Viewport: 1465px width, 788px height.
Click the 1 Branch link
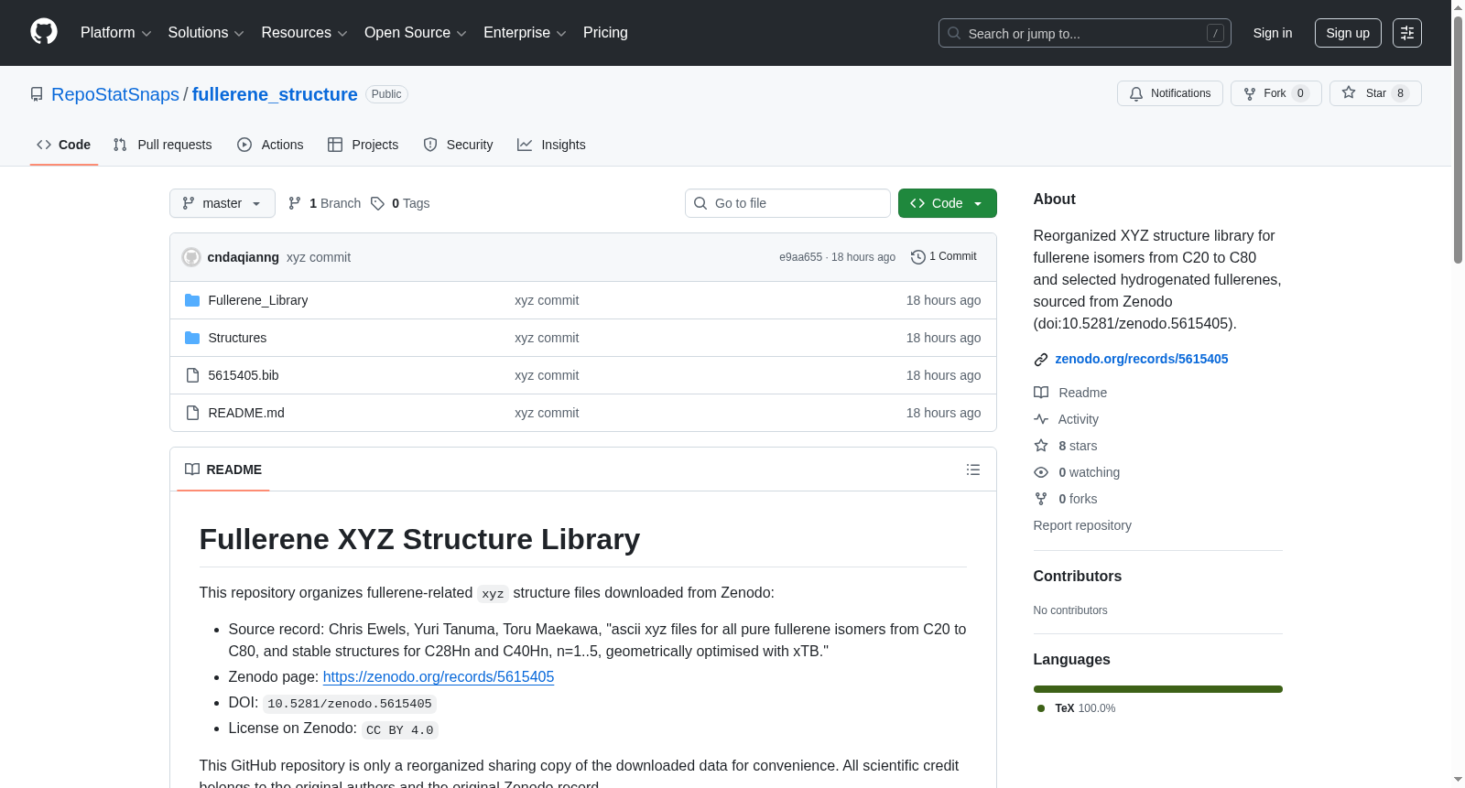coord(325,203)
